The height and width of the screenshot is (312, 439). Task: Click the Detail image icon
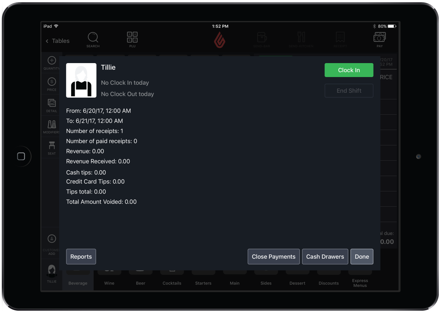pos(52,103)
